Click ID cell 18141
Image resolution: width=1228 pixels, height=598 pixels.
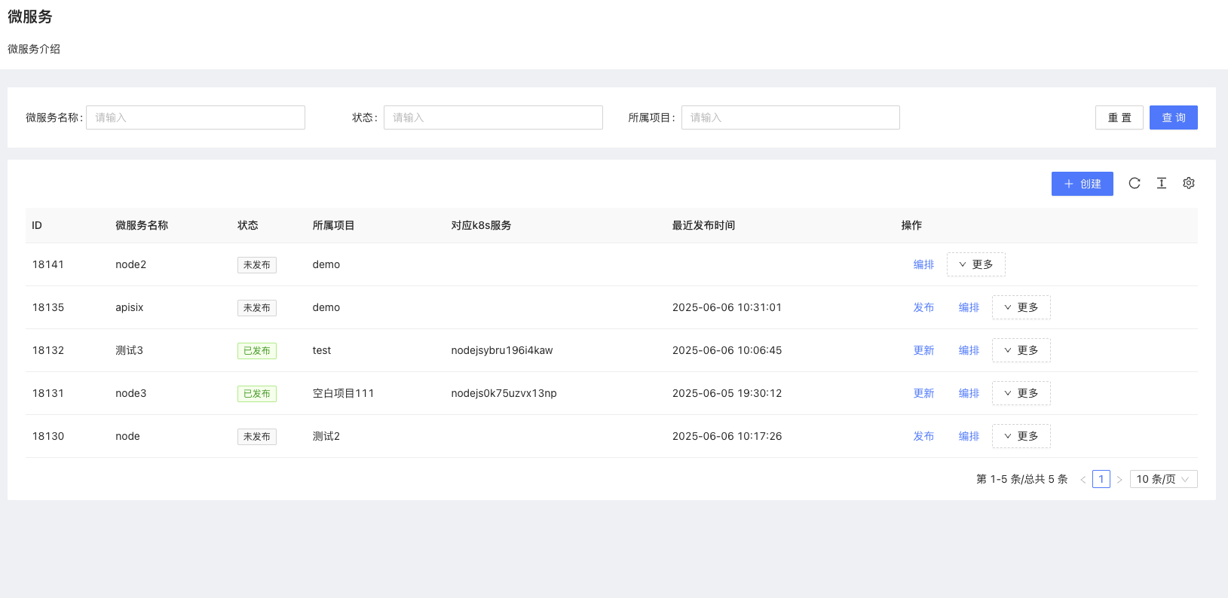click(48, 264)
